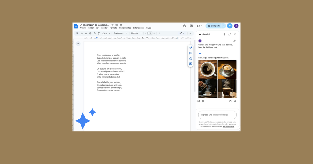
Task: Add a comment using the margin comment icon
Action: tap(191, 53)
